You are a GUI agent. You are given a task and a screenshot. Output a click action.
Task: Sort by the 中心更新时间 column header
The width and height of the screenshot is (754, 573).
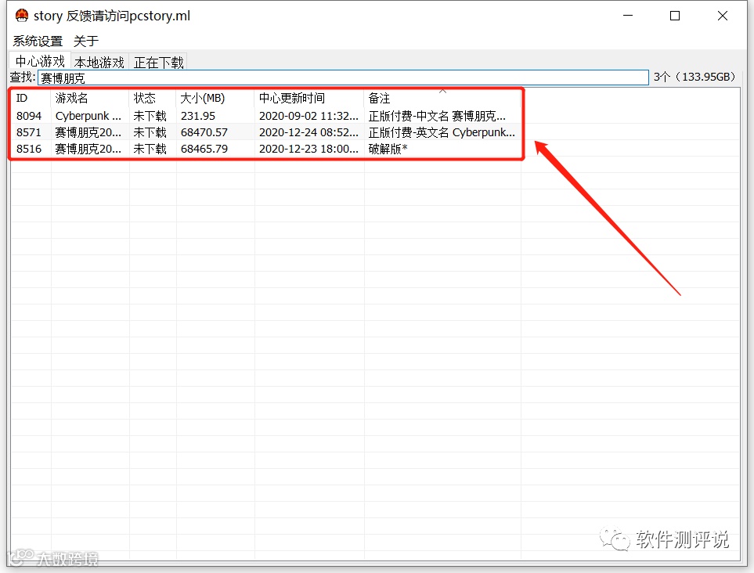point(309,98)
